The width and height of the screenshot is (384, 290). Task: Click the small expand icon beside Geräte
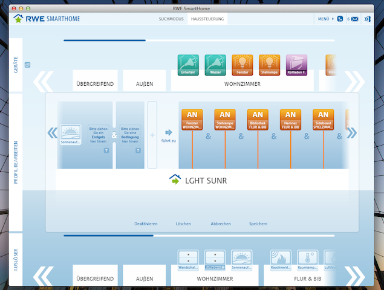(x=27, y=65)
